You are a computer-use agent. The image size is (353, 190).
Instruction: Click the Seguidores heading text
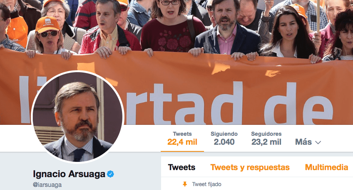[266, 134]
